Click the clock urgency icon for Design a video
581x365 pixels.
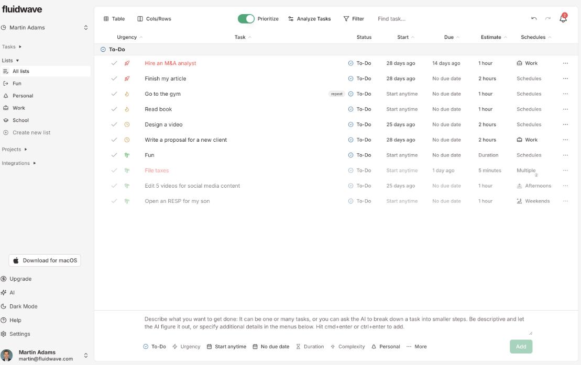[x=127, y=124]
